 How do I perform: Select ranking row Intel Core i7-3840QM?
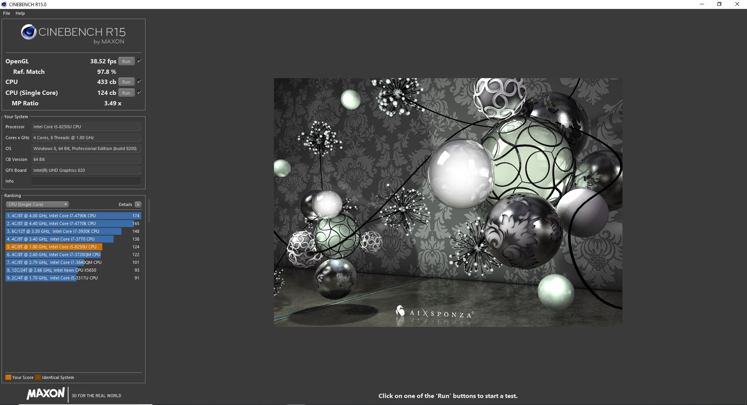click(73, 262)
